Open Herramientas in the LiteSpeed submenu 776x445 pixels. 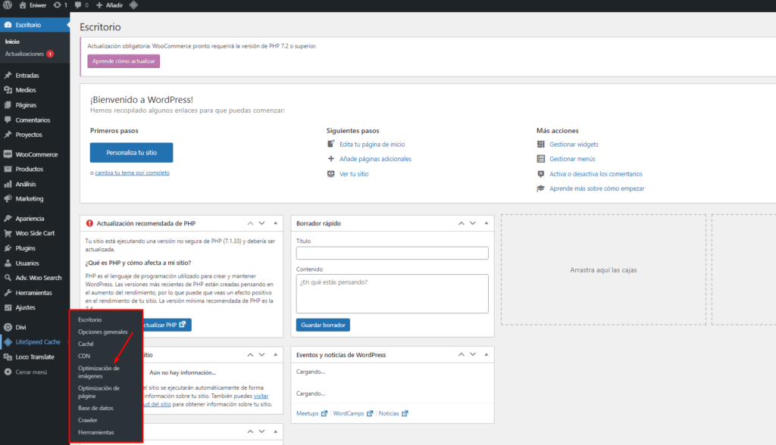[x=95, y=433]
